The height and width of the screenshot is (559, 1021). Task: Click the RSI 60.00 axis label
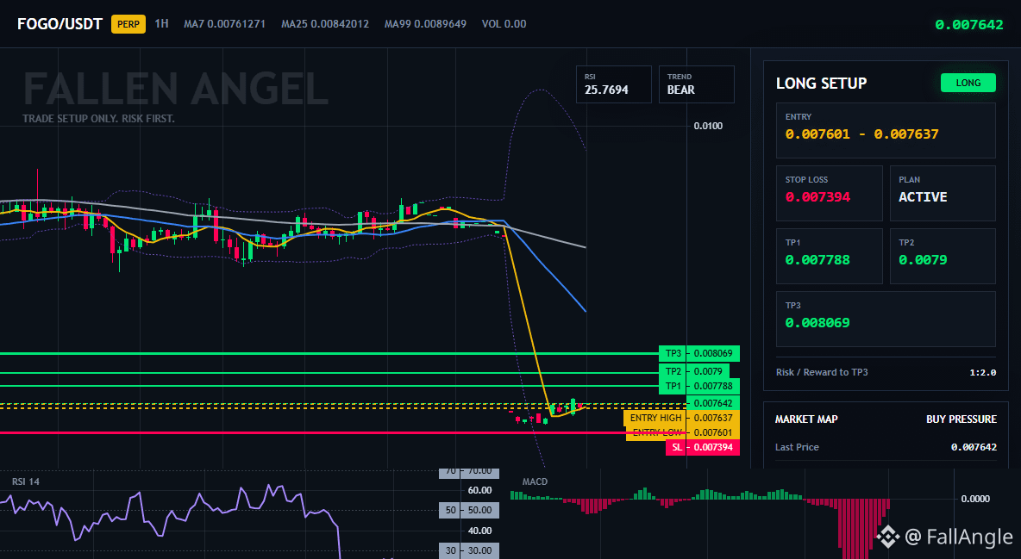(x=480, y=491)
